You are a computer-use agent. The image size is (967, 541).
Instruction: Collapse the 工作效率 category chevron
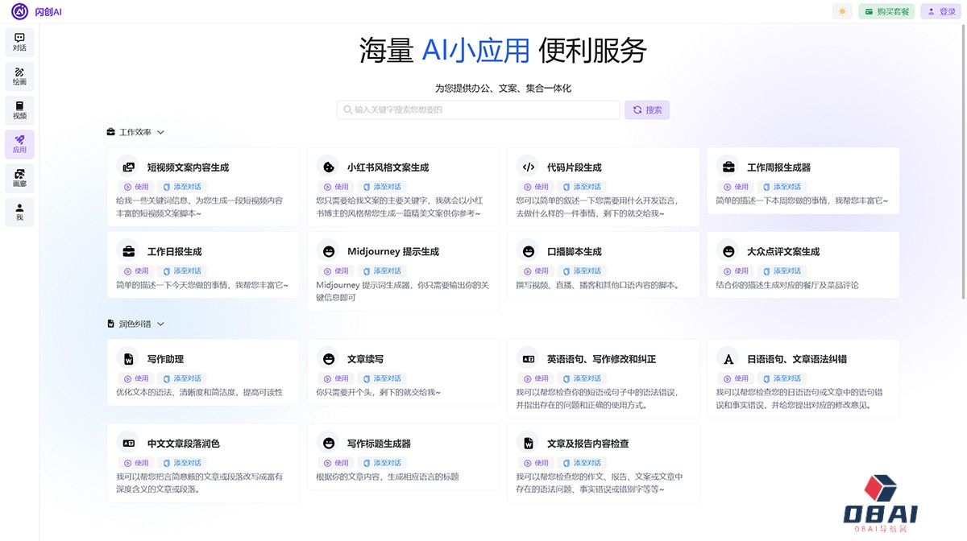[160, 132]
